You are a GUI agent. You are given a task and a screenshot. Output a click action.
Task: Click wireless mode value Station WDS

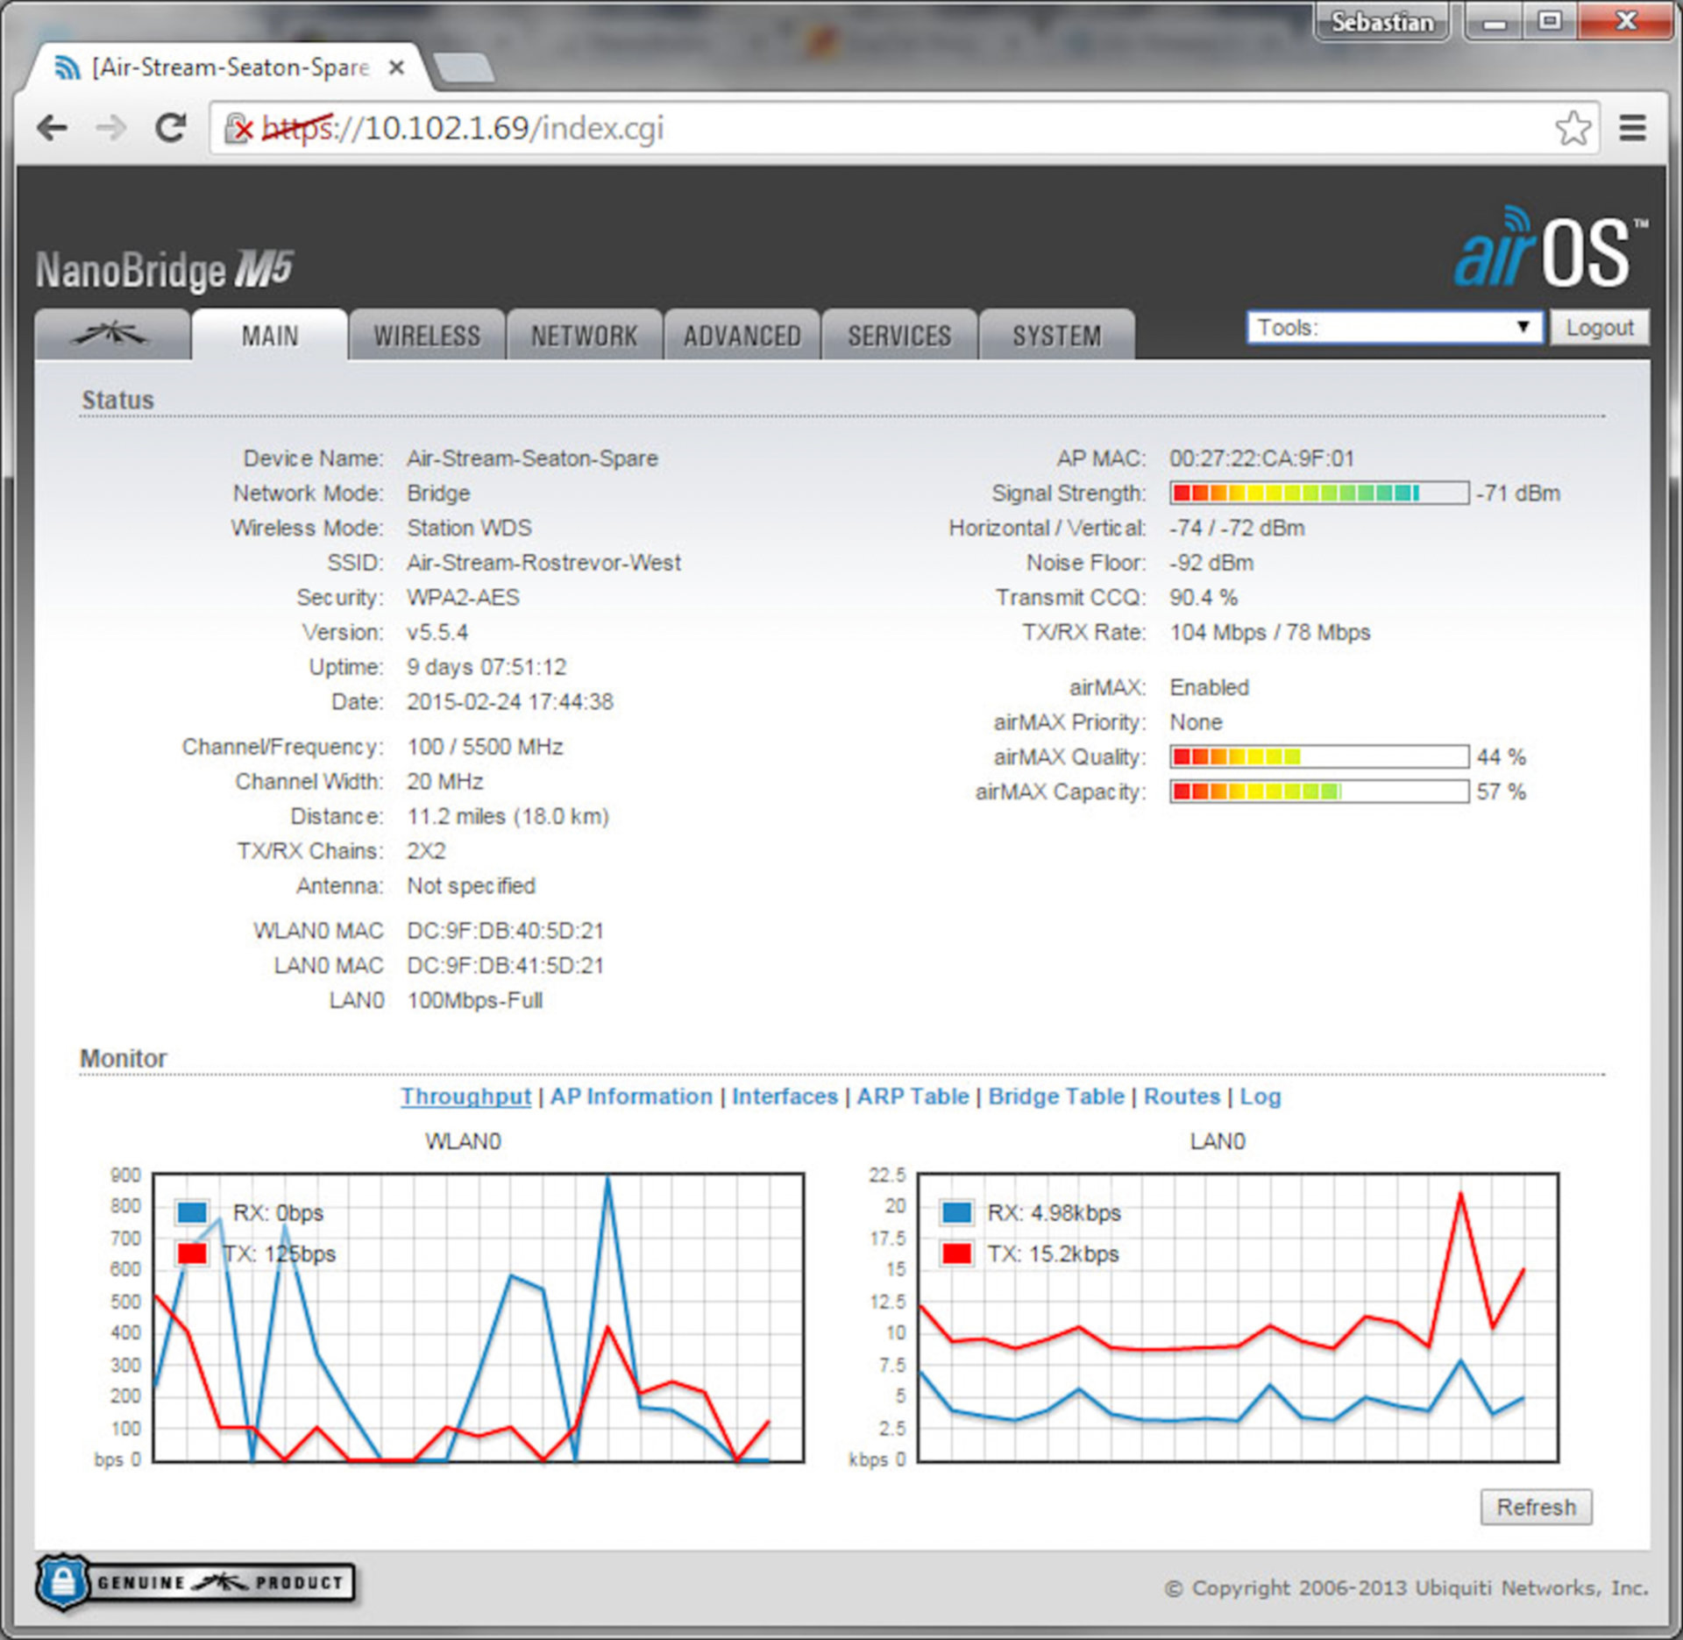469,528
